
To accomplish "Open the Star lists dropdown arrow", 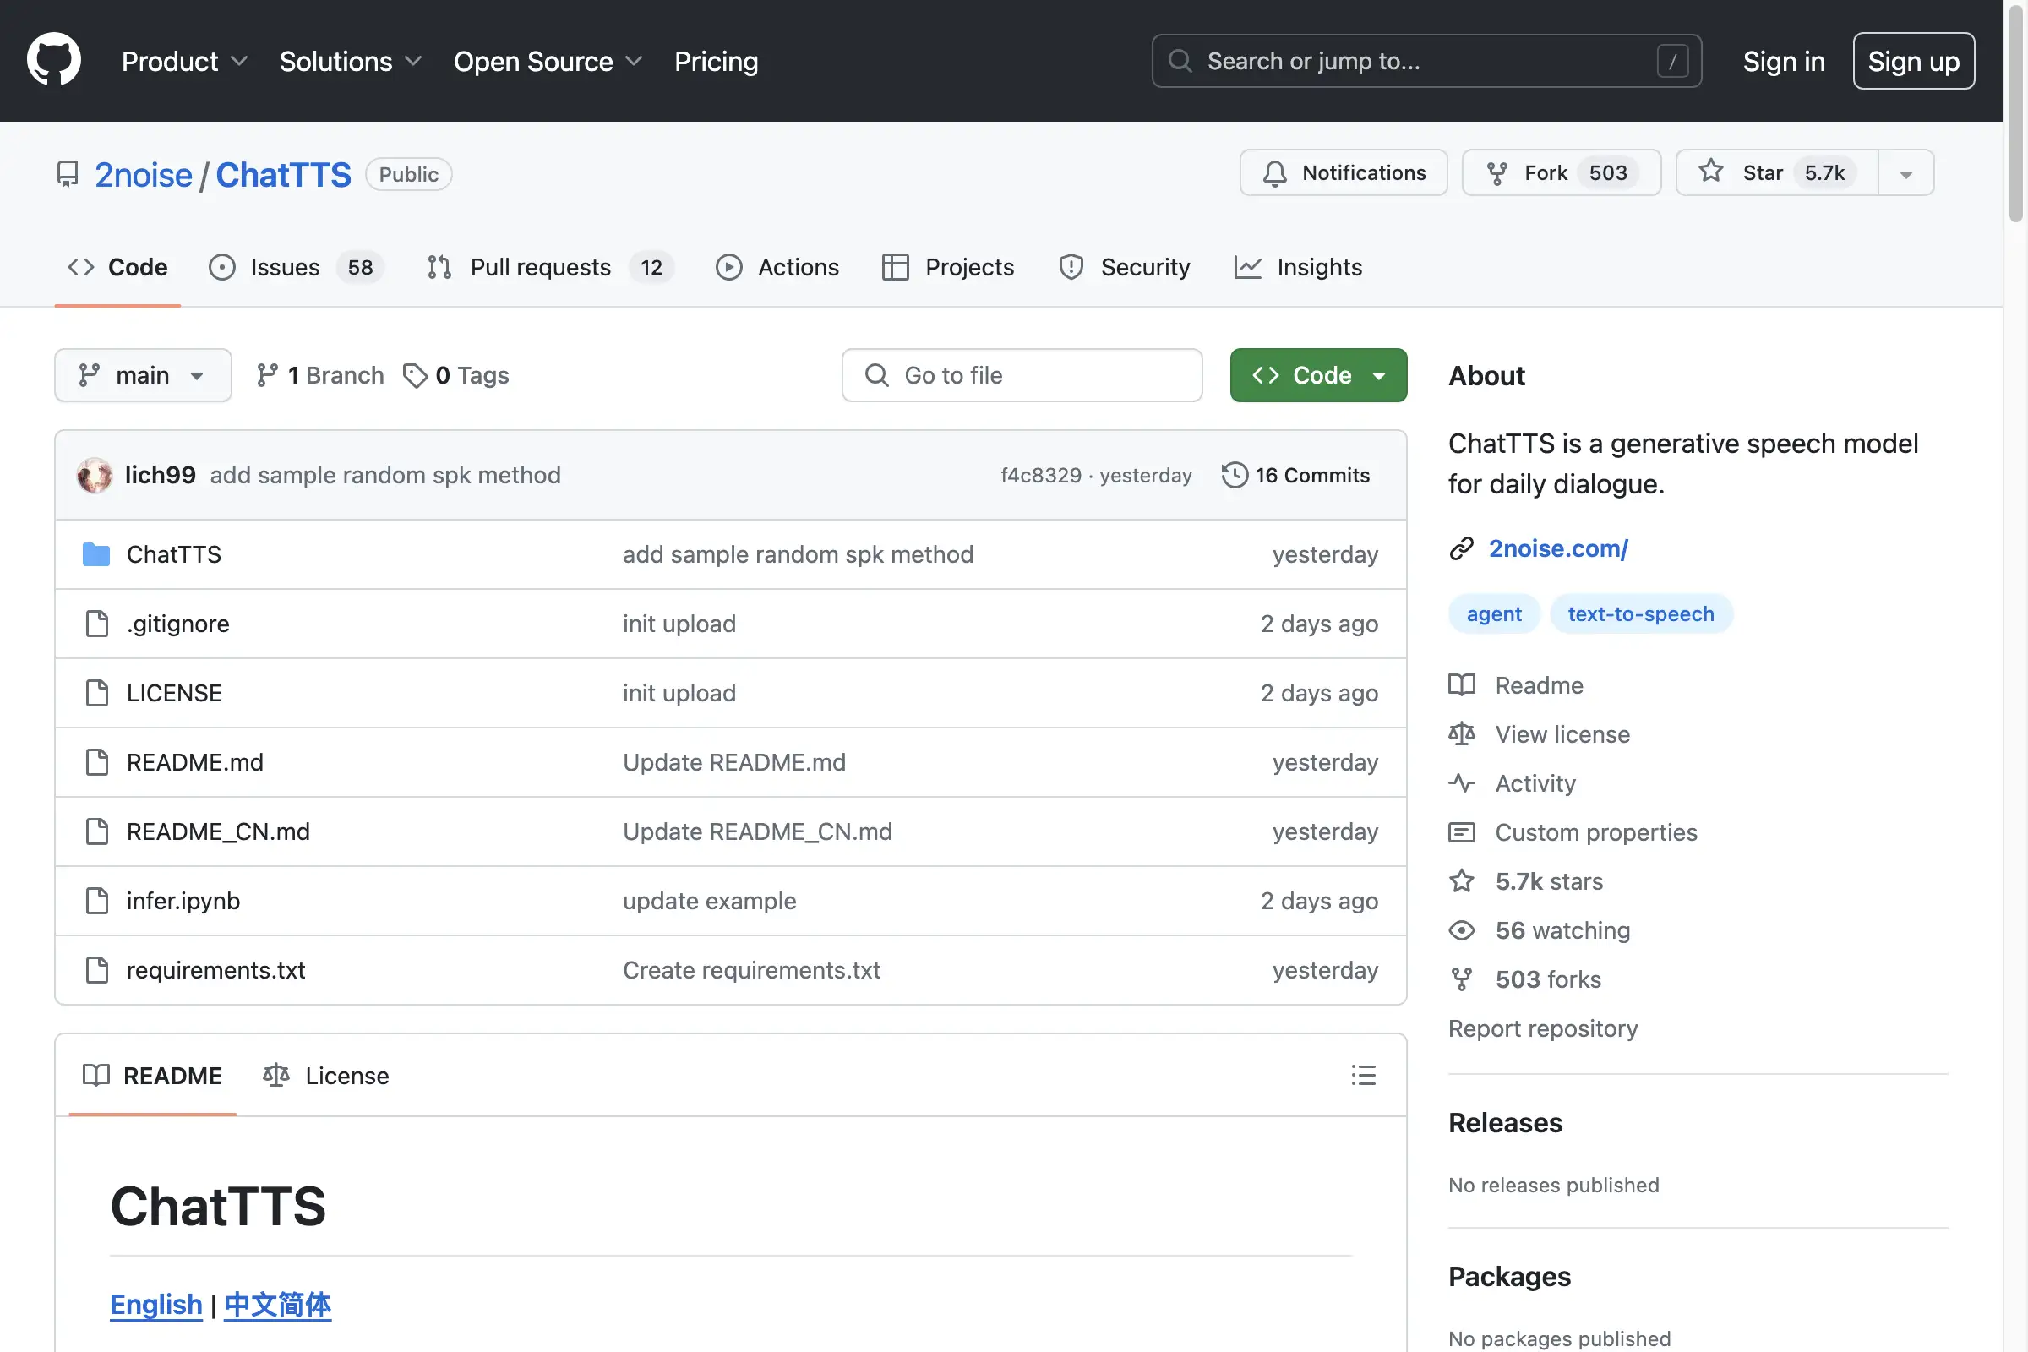I will pyautogui.click(x=1905, y=173).
